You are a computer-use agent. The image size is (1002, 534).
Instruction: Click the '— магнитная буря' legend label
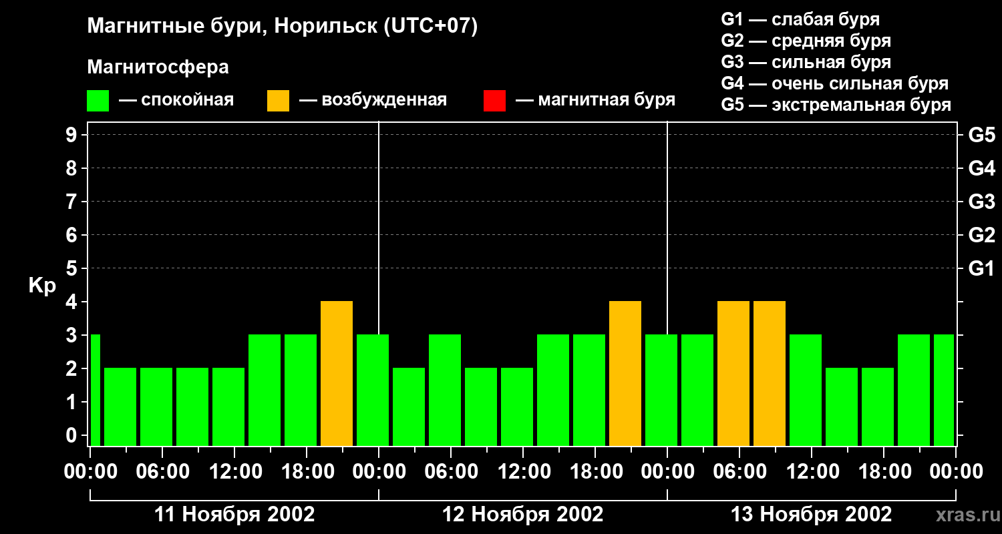(595, 100)
